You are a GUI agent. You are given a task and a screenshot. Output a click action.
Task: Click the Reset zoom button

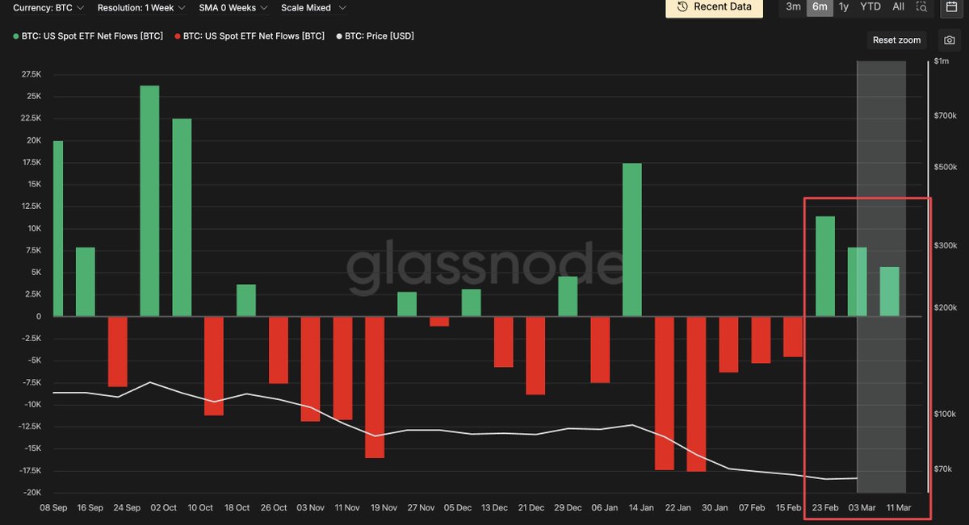point(896,40)
